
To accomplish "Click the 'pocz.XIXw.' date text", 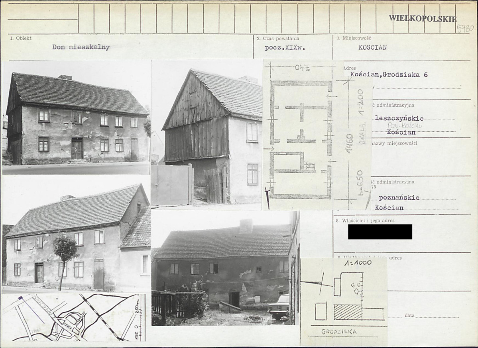I will click(285, 48).
